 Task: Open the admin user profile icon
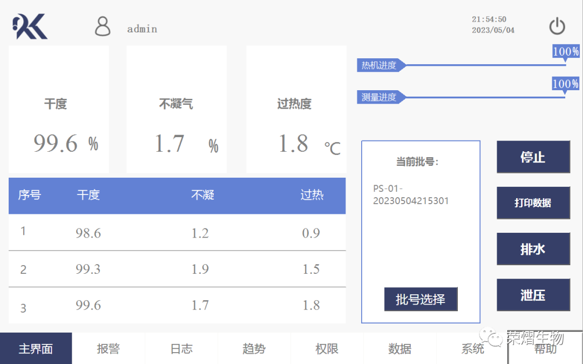click(x=102, y=26)
